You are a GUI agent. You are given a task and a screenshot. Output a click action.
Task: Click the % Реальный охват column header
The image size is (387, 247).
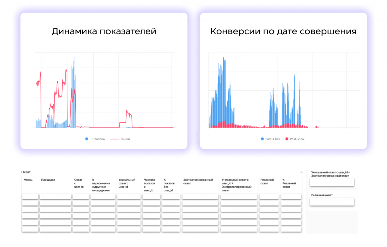click(x=289, y=183)
